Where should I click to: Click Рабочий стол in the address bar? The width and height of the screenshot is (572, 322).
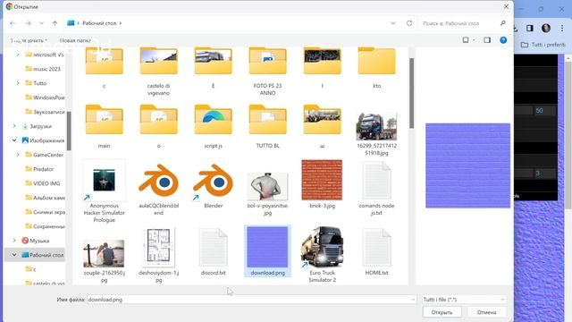99,23
